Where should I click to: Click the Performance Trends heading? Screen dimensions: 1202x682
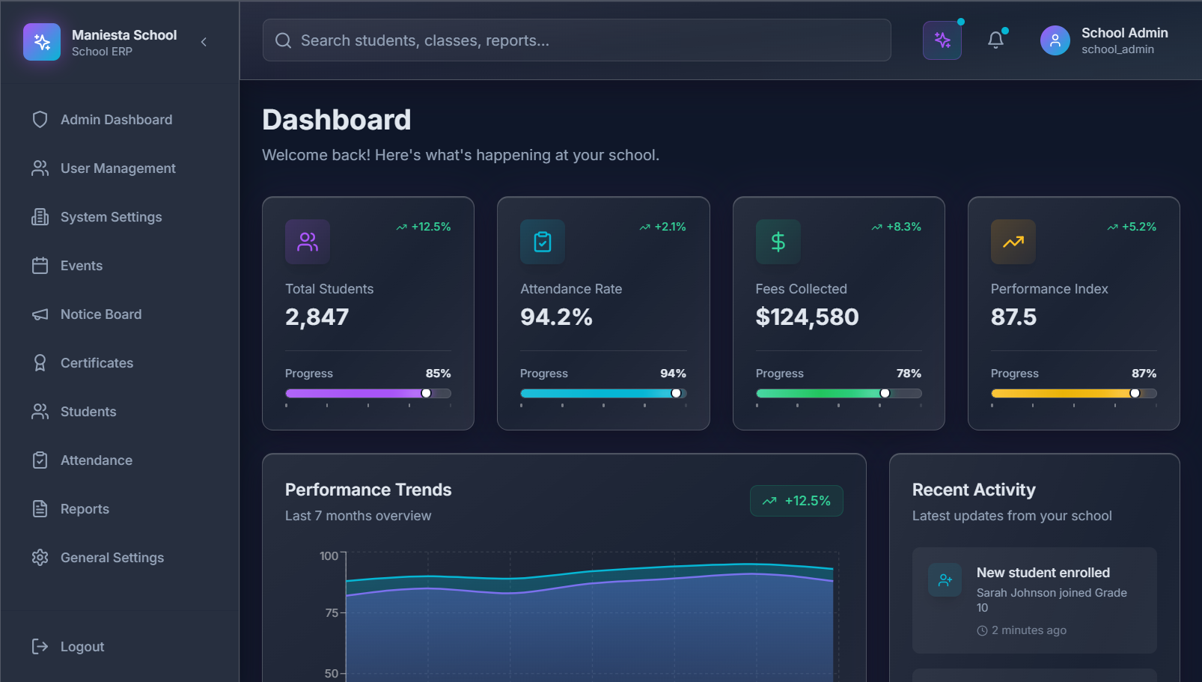click(x=368, y=490)
